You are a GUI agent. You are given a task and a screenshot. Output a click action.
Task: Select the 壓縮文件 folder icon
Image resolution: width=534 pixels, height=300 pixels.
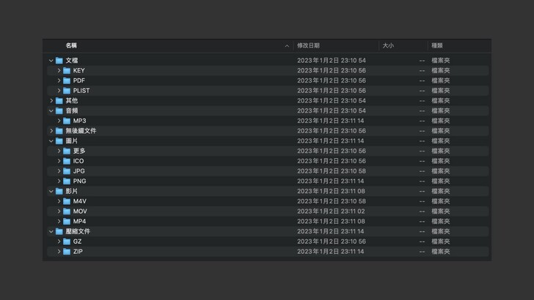tap(59, 231)
